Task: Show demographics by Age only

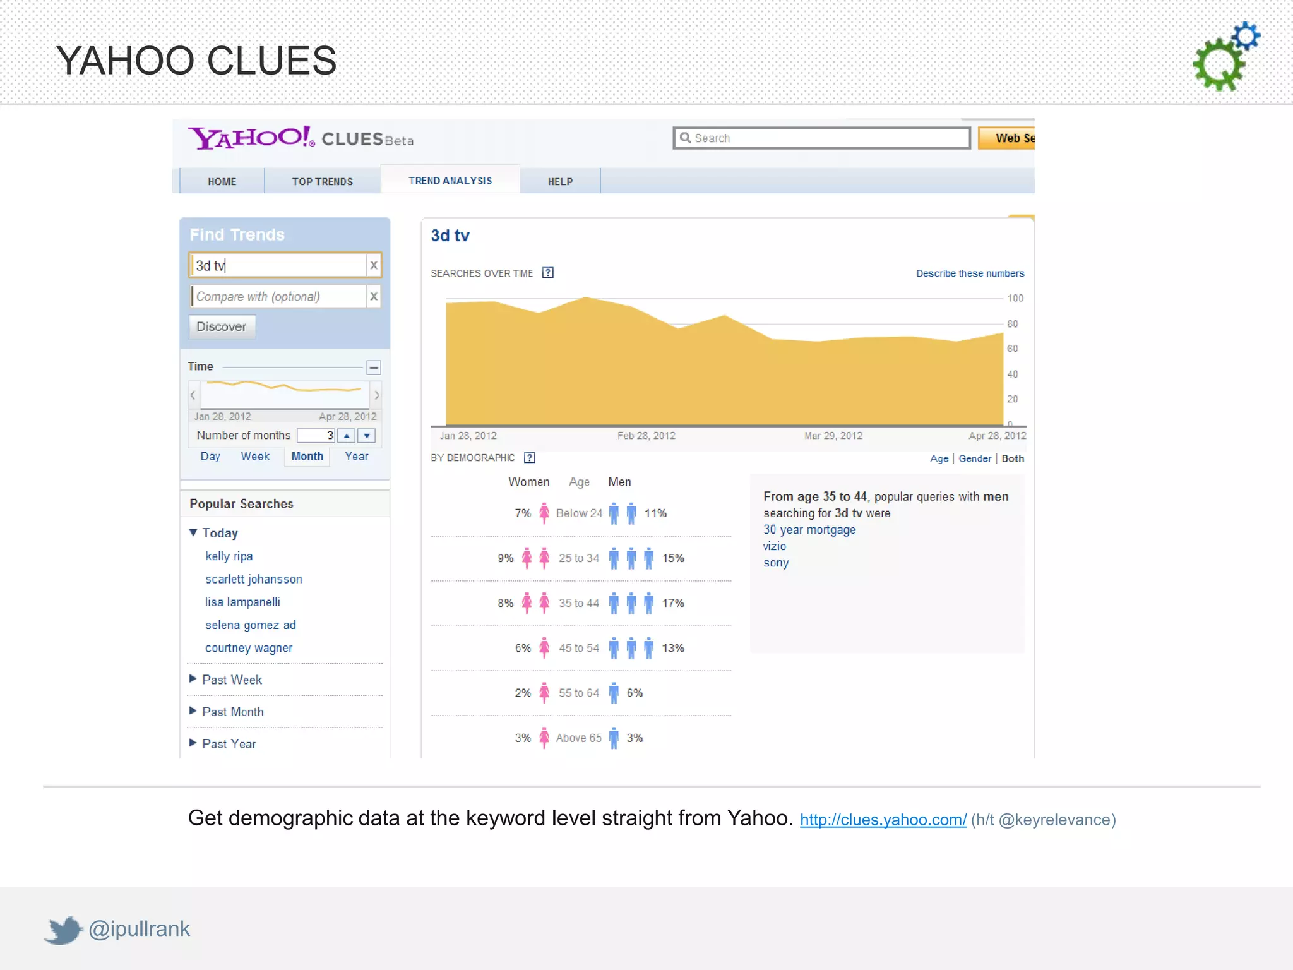Action: [x=939, y=459]
